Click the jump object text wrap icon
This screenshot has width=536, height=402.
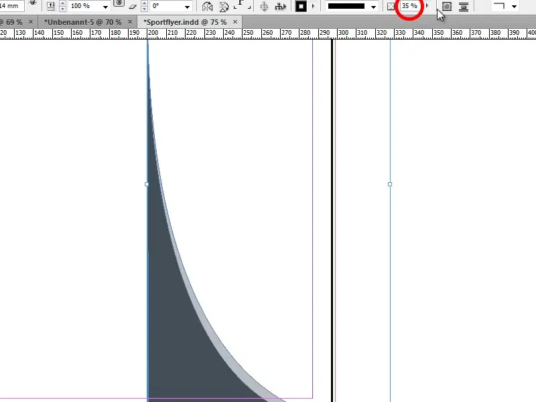tap(464, 7)
